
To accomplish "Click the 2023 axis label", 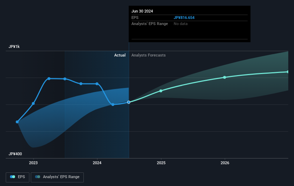I will [x=33, y=163].
